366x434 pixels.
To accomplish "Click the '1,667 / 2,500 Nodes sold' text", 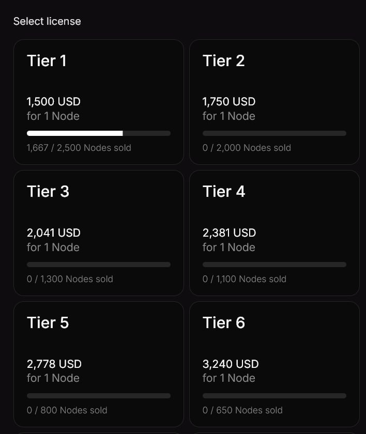I will pyautogui.click(x=79, y=148).
